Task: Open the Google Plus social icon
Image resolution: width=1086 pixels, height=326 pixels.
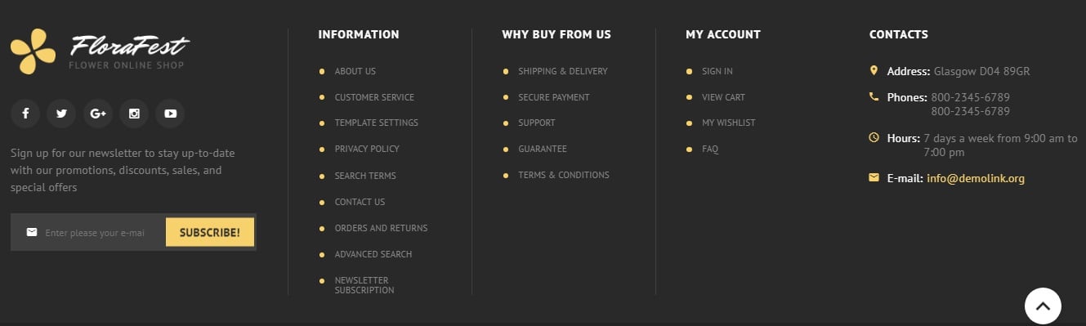Action: (x=98, y=114)
